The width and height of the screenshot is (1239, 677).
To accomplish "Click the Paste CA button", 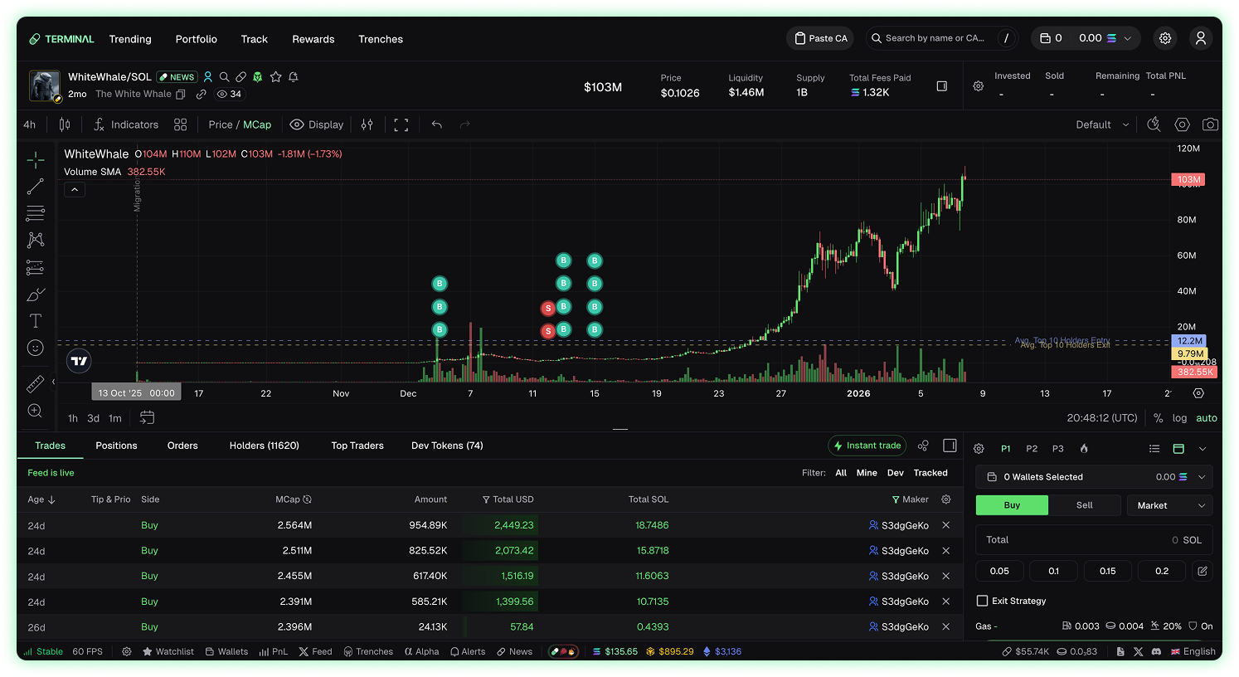I will 820,38.
